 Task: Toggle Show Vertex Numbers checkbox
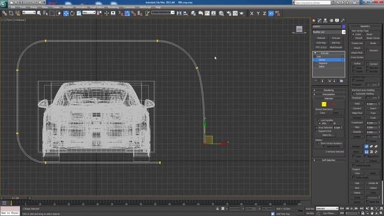click(x=319, y=143)
